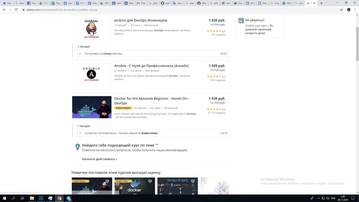Open Telegram from the taskbar
Image resolution: width=359 pixels, height=202 pixels.
[x=69, y=198]
